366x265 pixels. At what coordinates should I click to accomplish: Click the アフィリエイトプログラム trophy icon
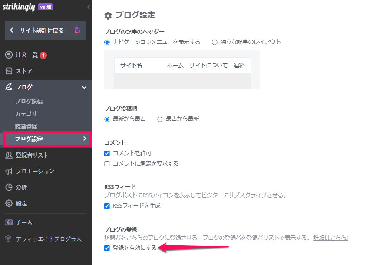[x=8, y=239]
